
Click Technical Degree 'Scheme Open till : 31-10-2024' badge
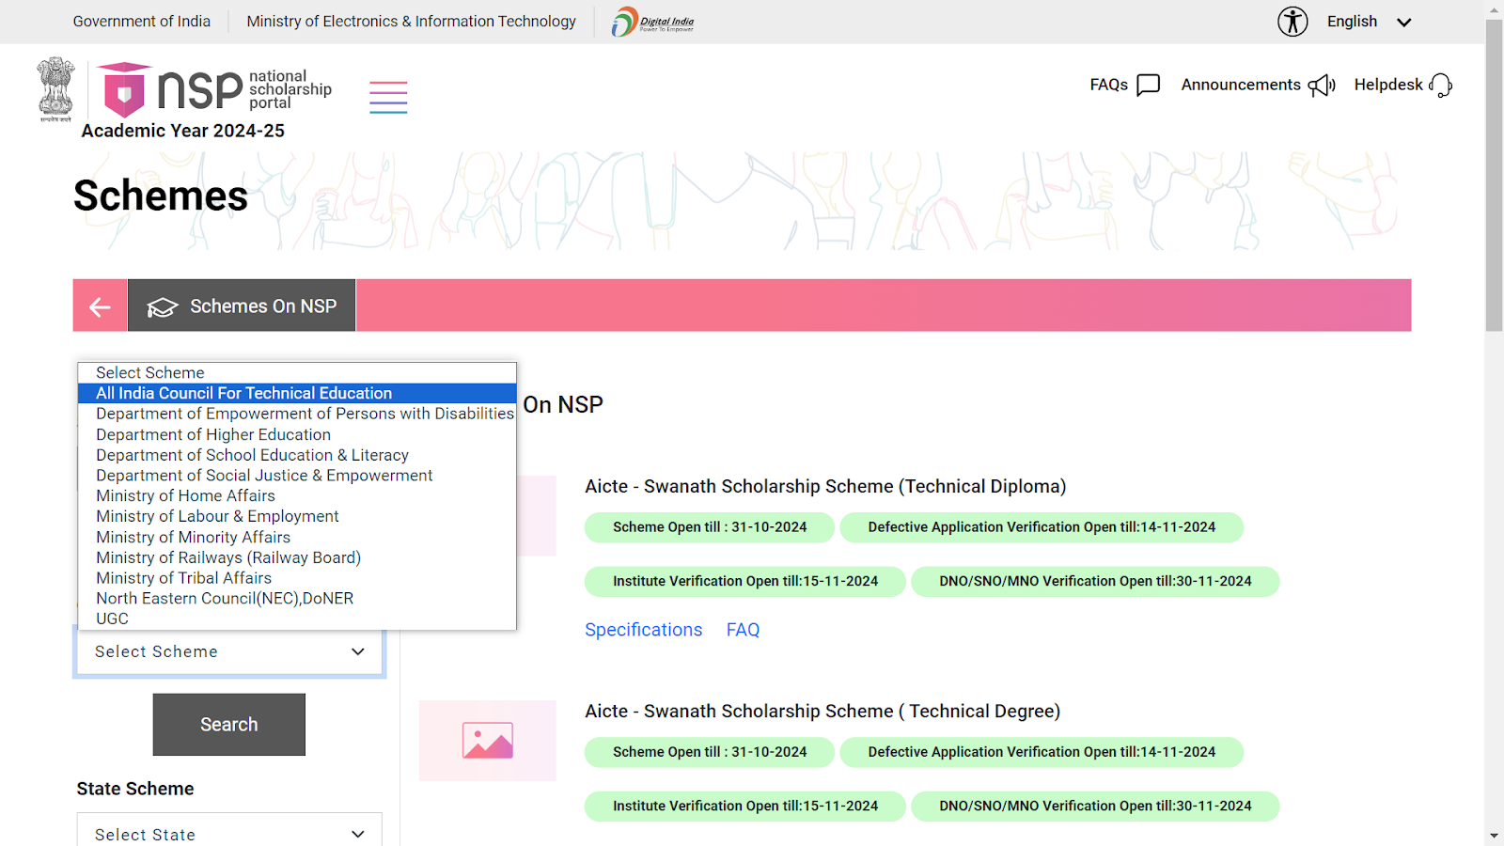coord(710,752)
